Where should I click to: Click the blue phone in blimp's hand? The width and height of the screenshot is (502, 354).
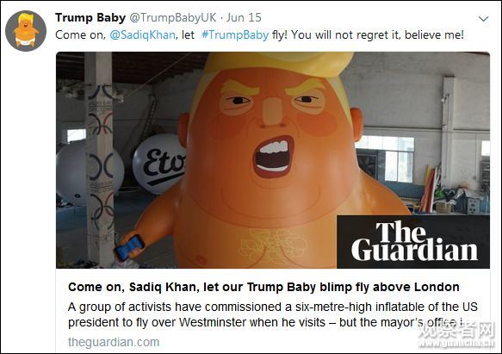tap(129, 247)
